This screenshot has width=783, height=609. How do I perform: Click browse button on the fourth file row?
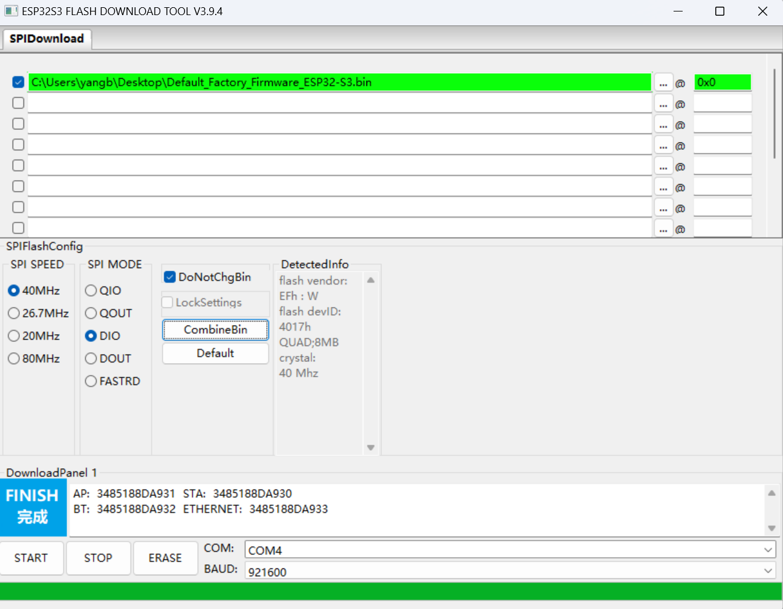click(663, 146)
